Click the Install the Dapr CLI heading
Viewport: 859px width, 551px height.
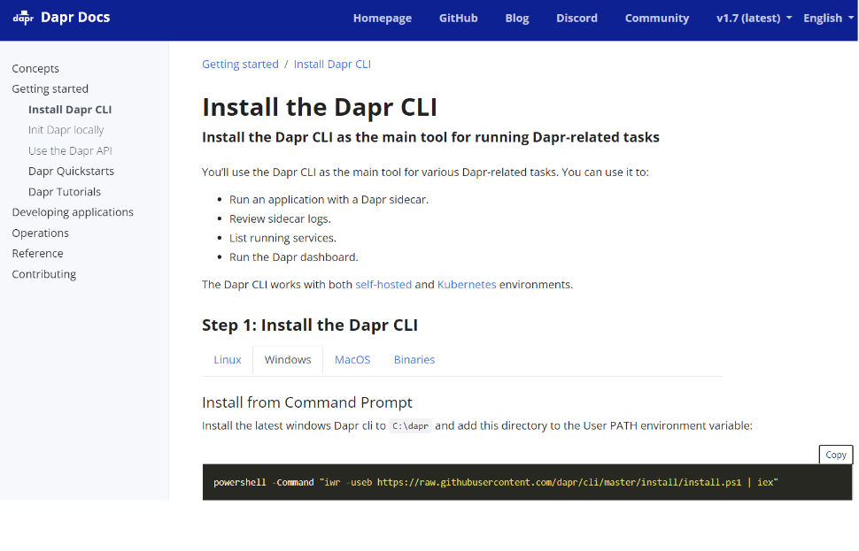(320, 107)
